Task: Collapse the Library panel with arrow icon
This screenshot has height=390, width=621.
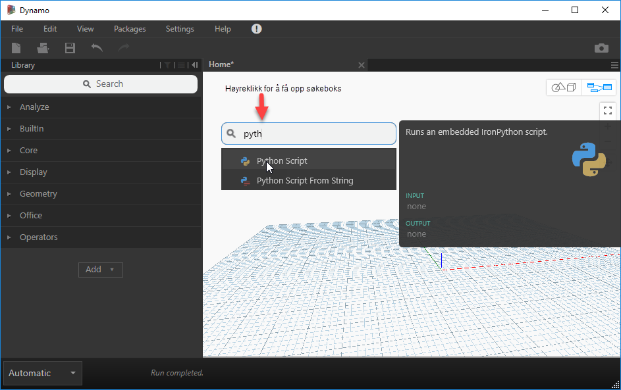Action: (194, 65)
